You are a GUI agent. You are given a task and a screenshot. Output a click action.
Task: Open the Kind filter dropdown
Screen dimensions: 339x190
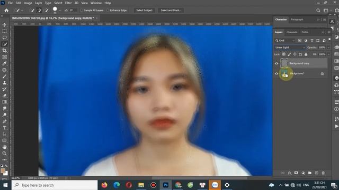pyautogui.click(x=285, y=41)
